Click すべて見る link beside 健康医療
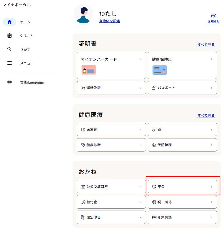 point(206,116)
